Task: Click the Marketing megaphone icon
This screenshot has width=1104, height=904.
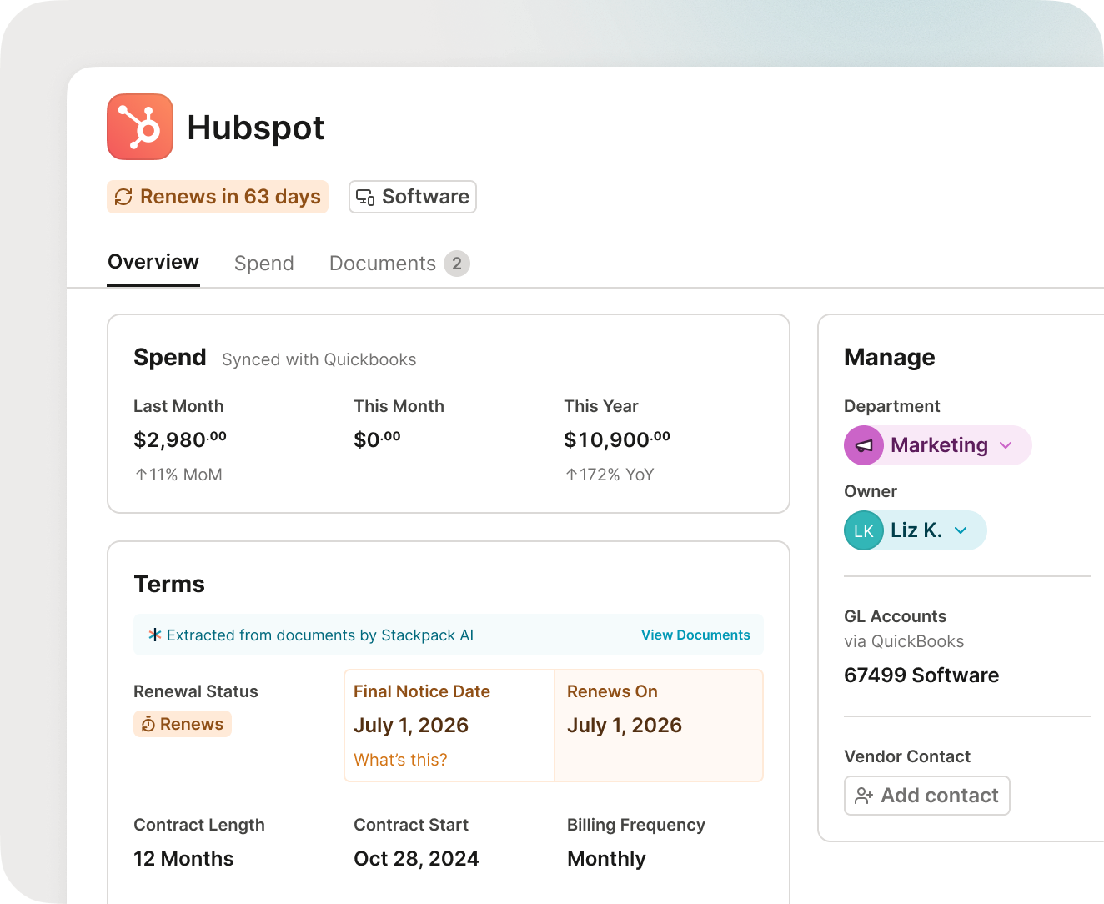Action: click(864, 445)
